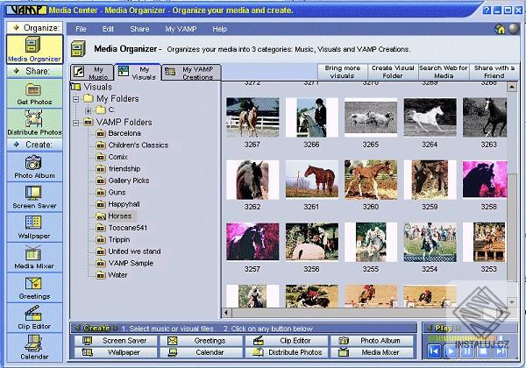Select thumbnail 3255
The width and height of the screenshot is (526, 368).
point(371,242)
